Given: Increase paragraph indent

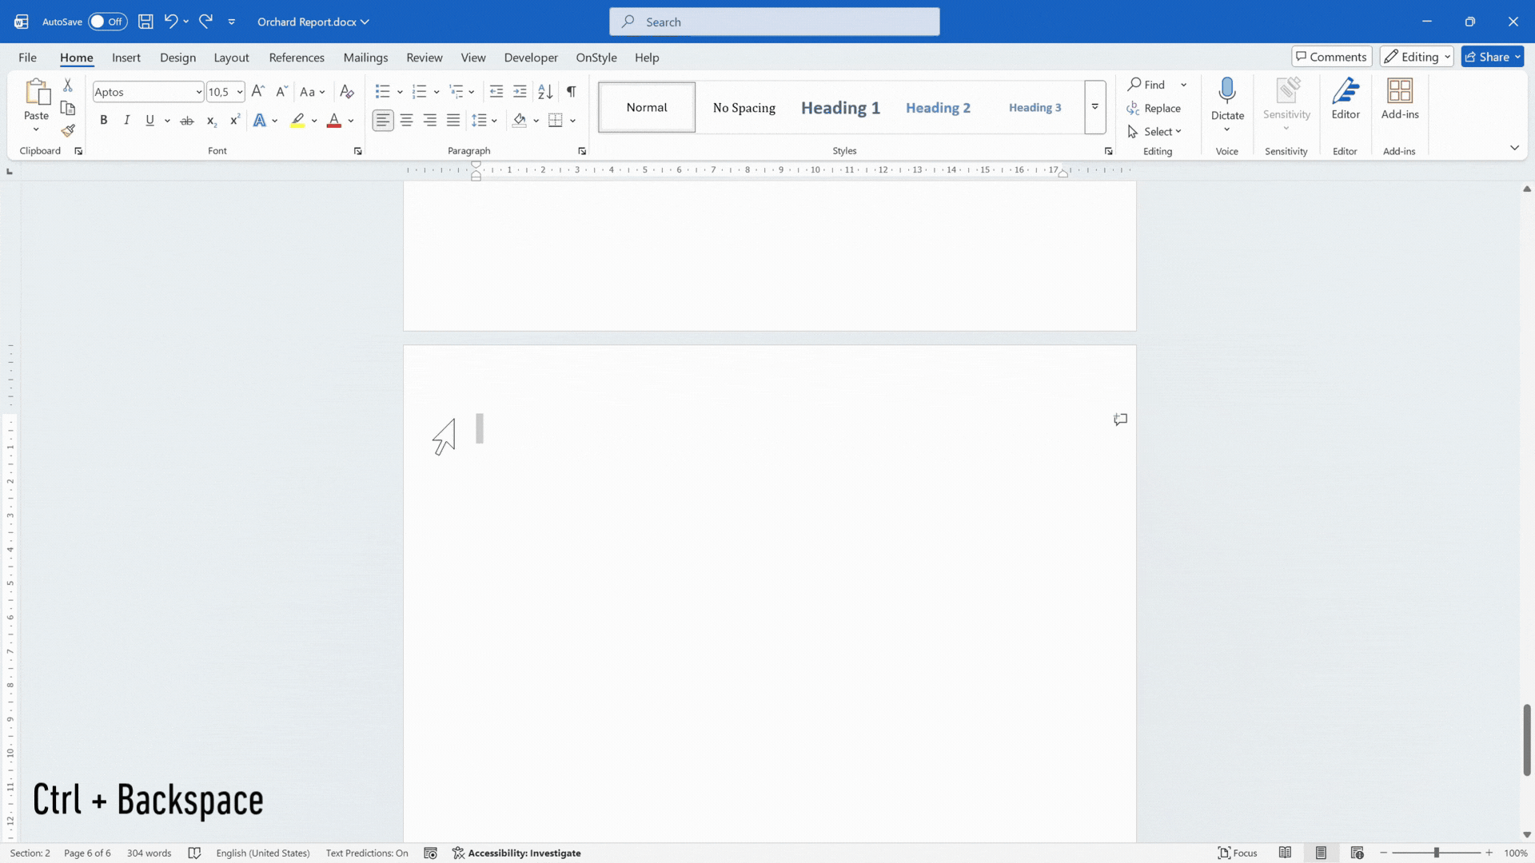Looking at the screenshot, I should coord(520,92).
